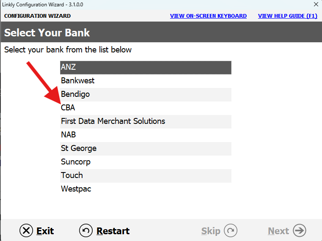
Task: Select ANZ in the bank list
Action: (146, 67)
